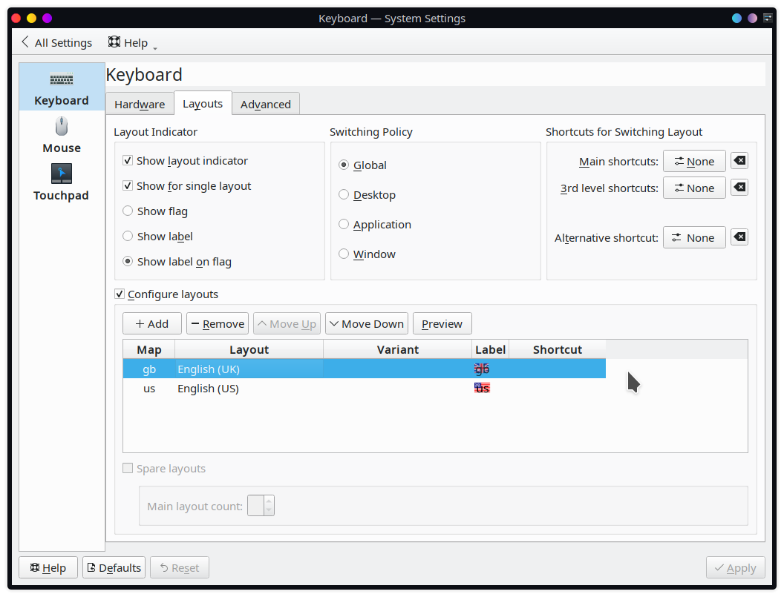Click the Main layout count stepper
Screen dimensions: 784x597
261,505
